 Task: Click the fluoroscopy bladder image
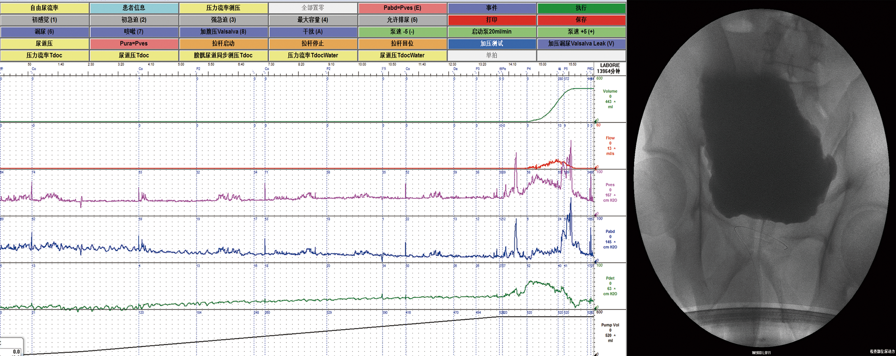tap(761, 179)
